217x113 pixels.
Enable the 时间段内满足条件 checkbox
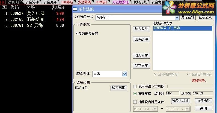135,102
